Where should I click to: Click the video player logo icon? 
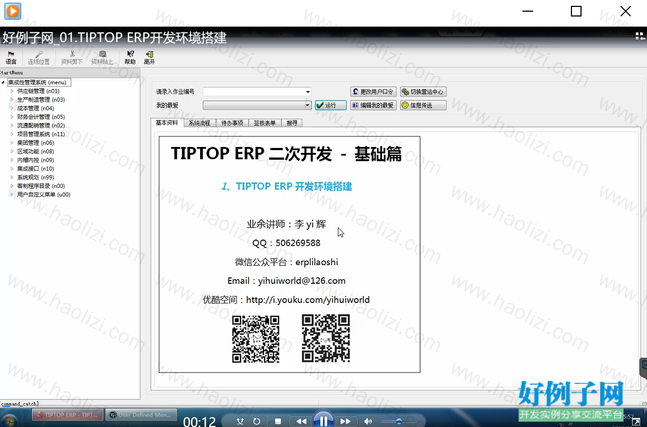pyautogui.click(x=12, y=11)
